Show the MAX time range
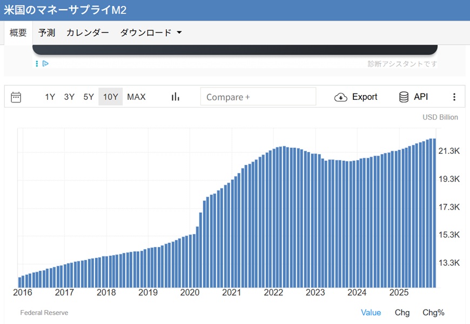 [136, 97]
